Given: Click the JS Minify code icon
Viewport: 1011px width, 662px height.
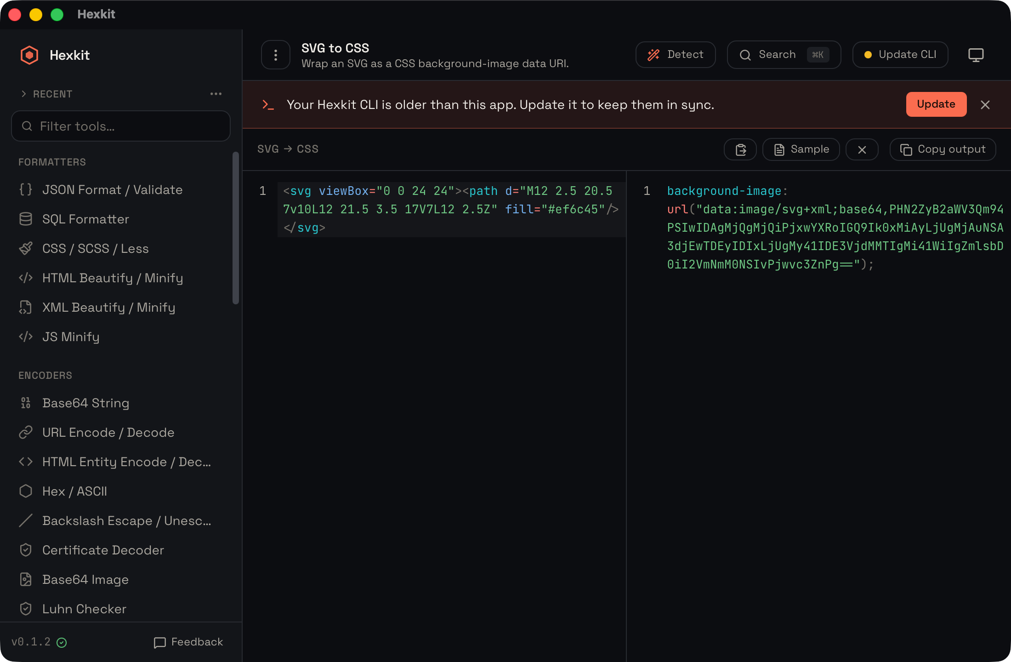Looking at the screenshot, I should pyautogui.click(x=26, y=337).
